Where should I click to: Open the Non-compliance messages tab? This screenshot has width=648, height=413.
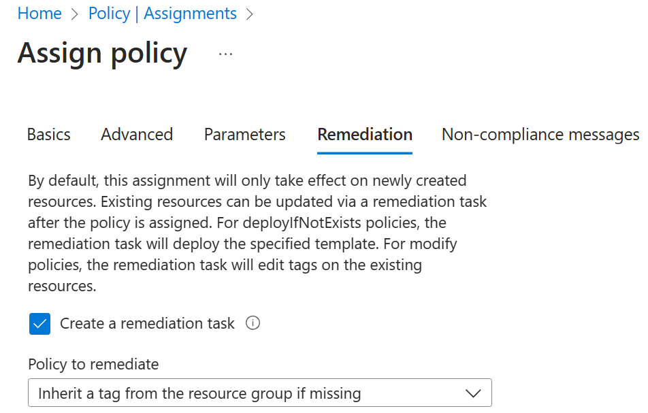pyautogui.click(x=539, y=135)
